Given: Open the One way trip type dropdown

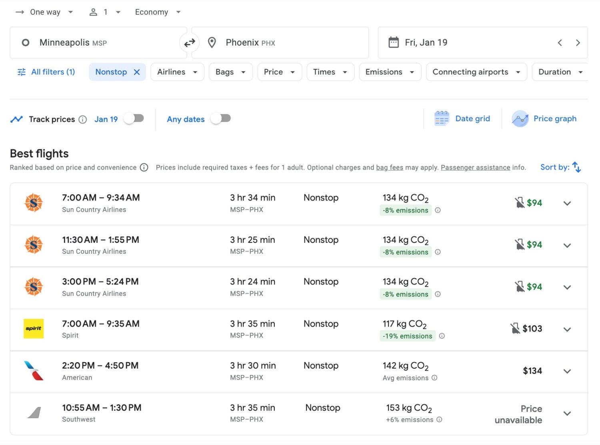Looking at the screenshot, I should [x=44, y=12].
